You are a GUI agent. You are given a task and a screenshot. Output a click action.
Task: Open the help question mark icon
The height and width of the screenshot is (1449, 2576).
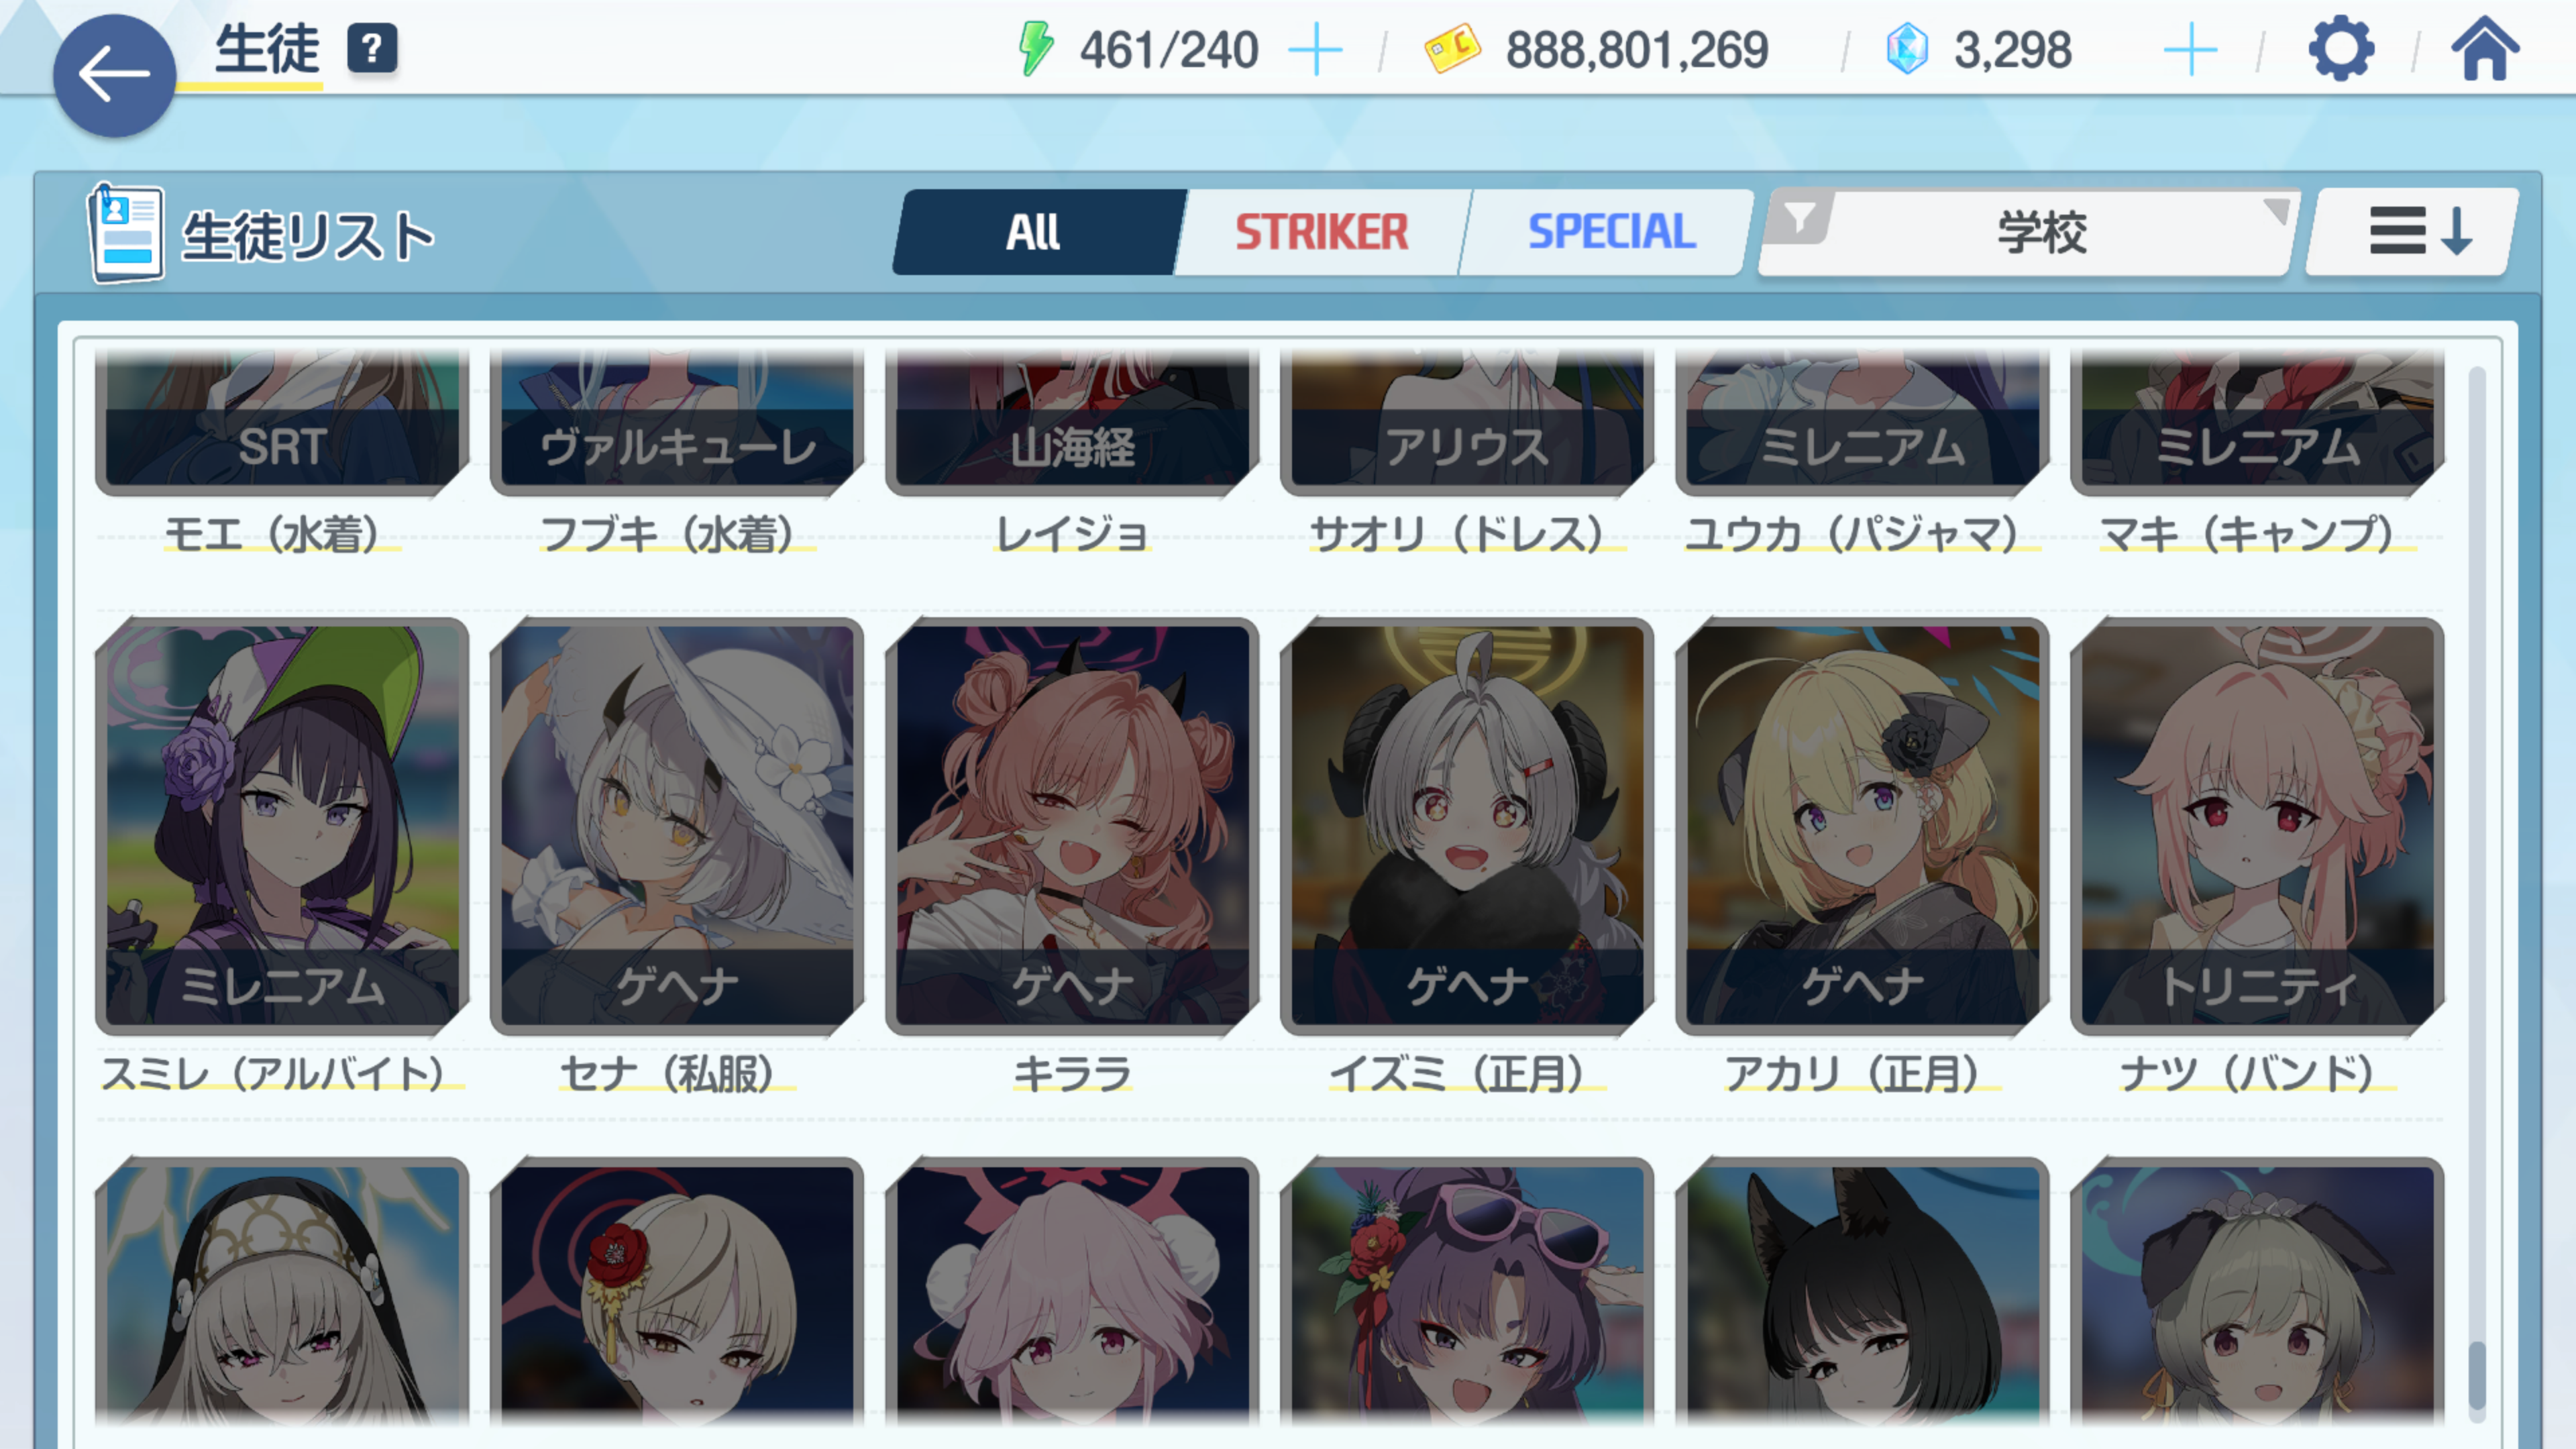pyautogui.click(x=372, y=49)
